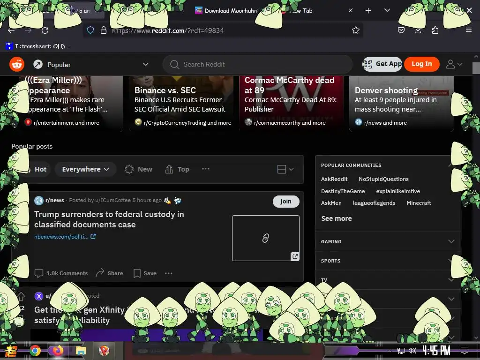This screenshot has width=480, height=360.
Task: Open the DestinyTheGame community link
Action: click(343, 191)
